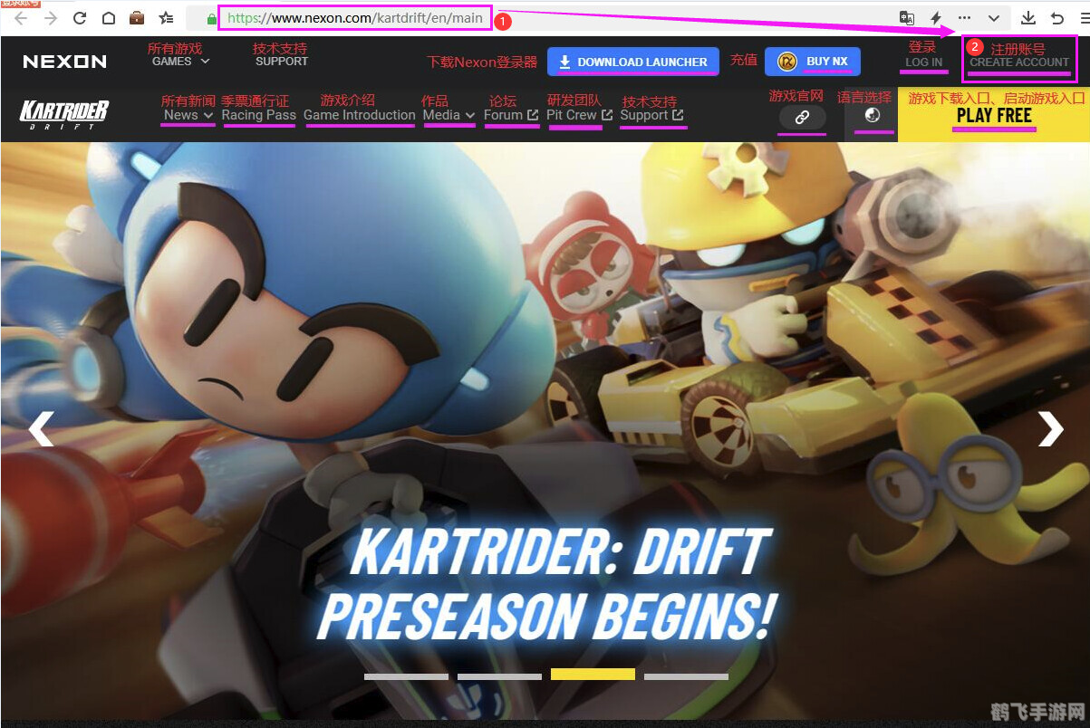The image size is (1090, 728).
Task: Click the favorites star icon in toolbar
Action: (166, 18)
